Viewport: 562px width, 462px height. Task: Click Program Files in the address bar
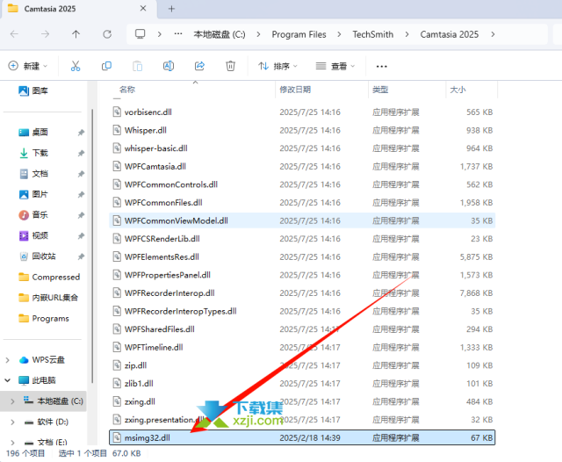[x=299, y=34]
